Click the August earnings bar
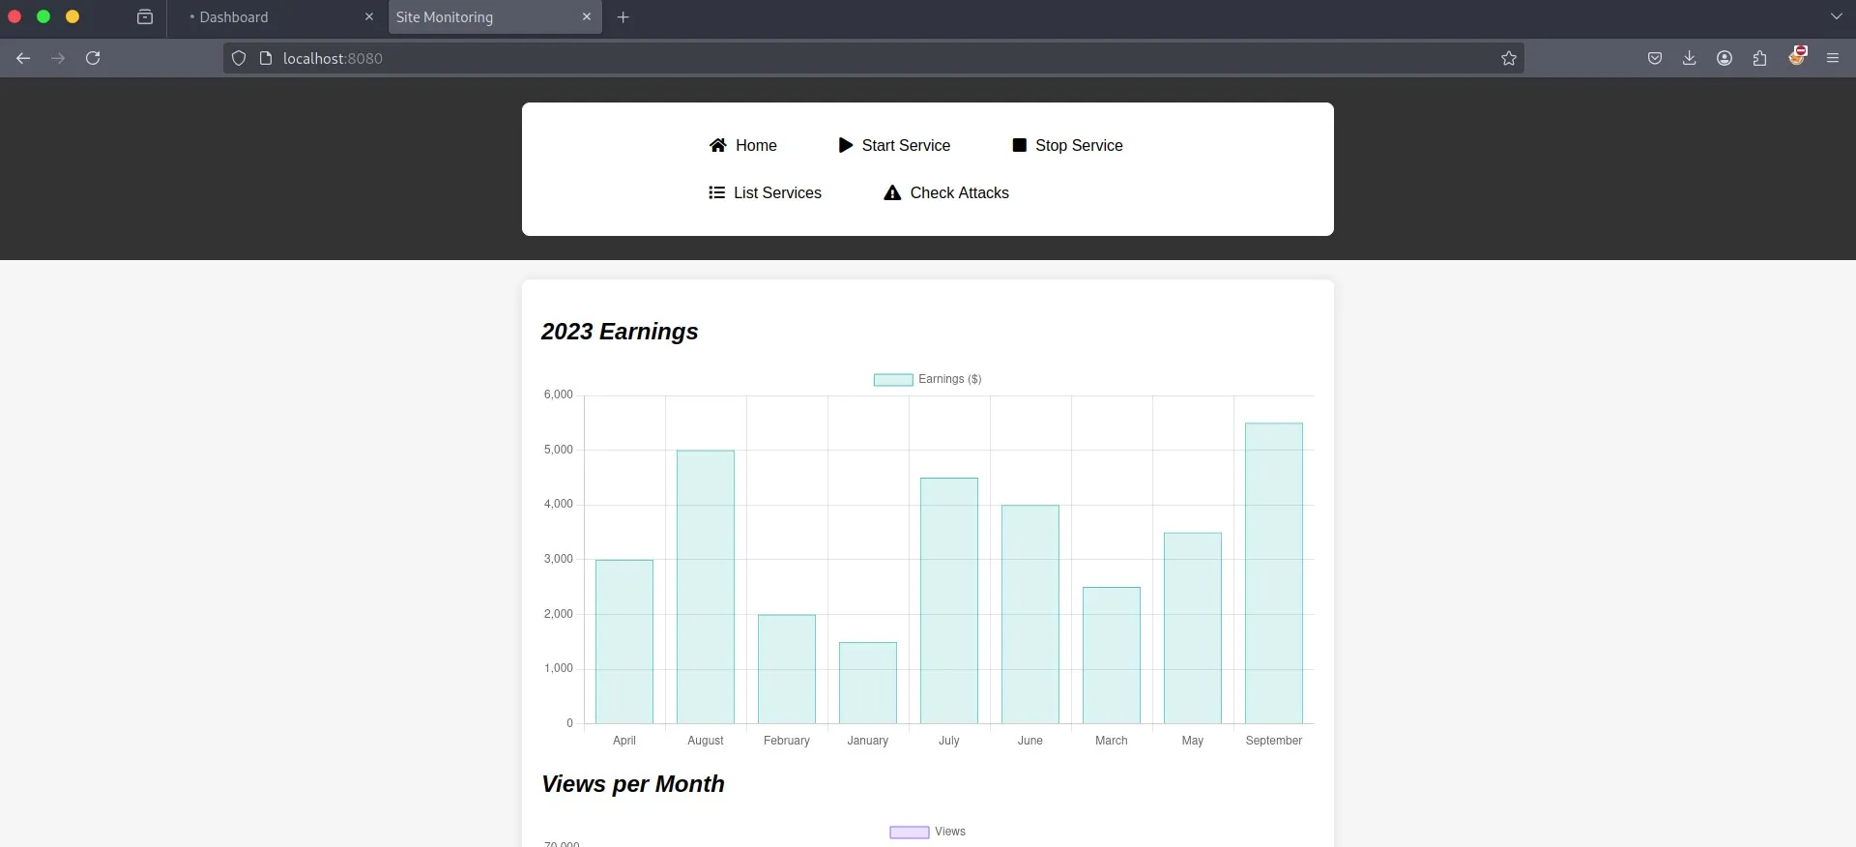This screenshot has height=847, width=1856. [706, 587]
